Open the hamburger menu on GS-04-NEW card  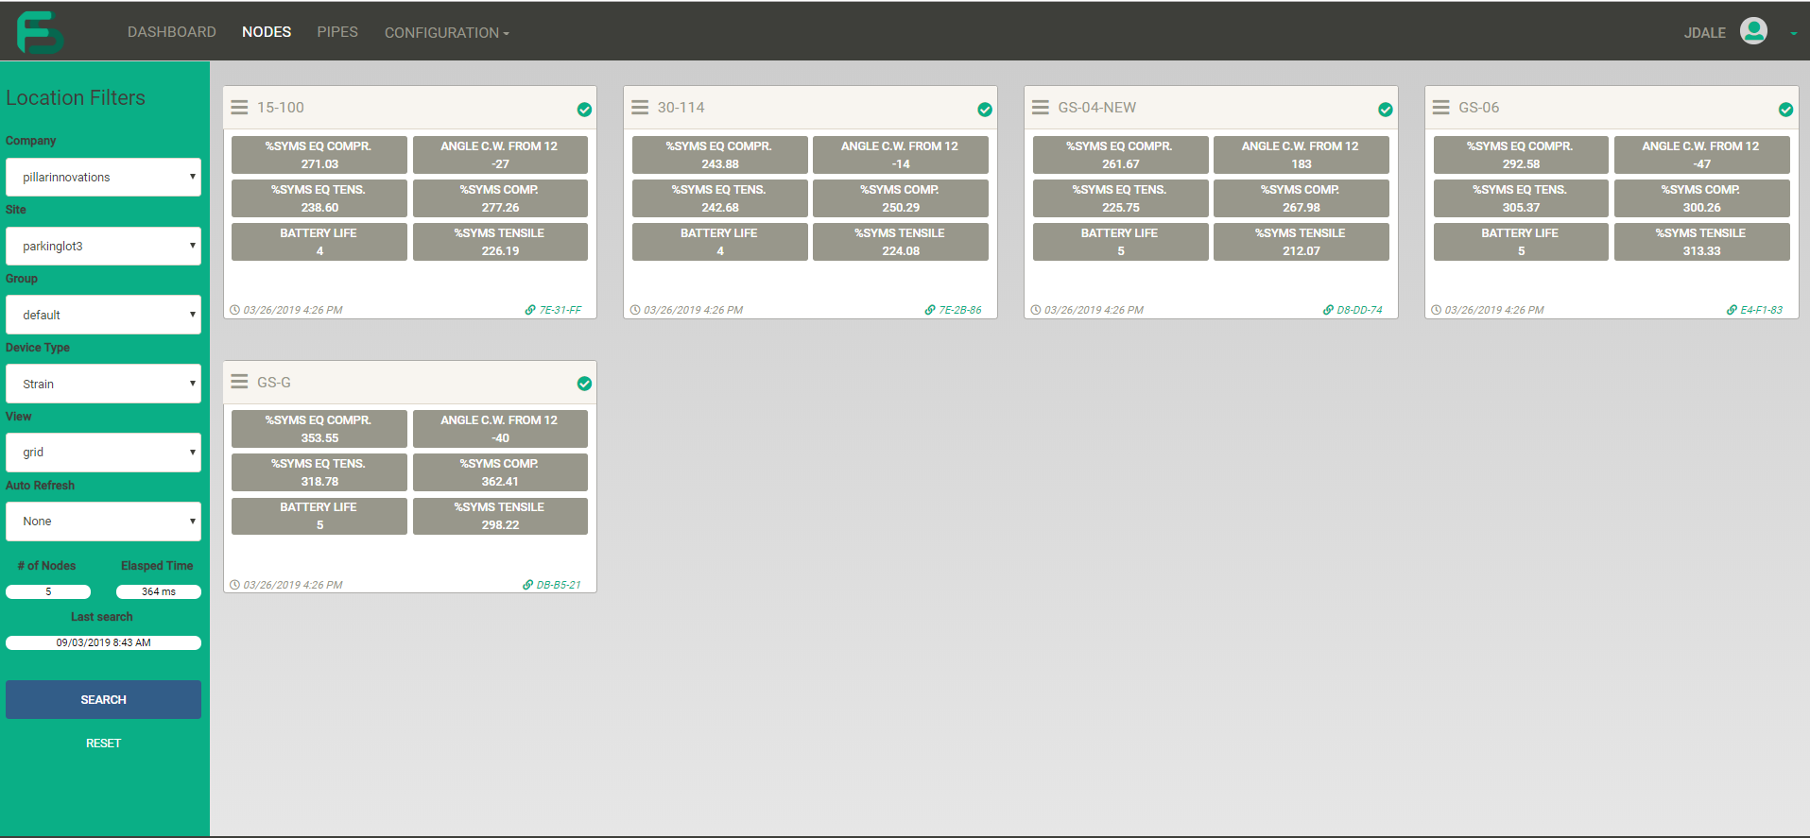(x=1041, y=108)
